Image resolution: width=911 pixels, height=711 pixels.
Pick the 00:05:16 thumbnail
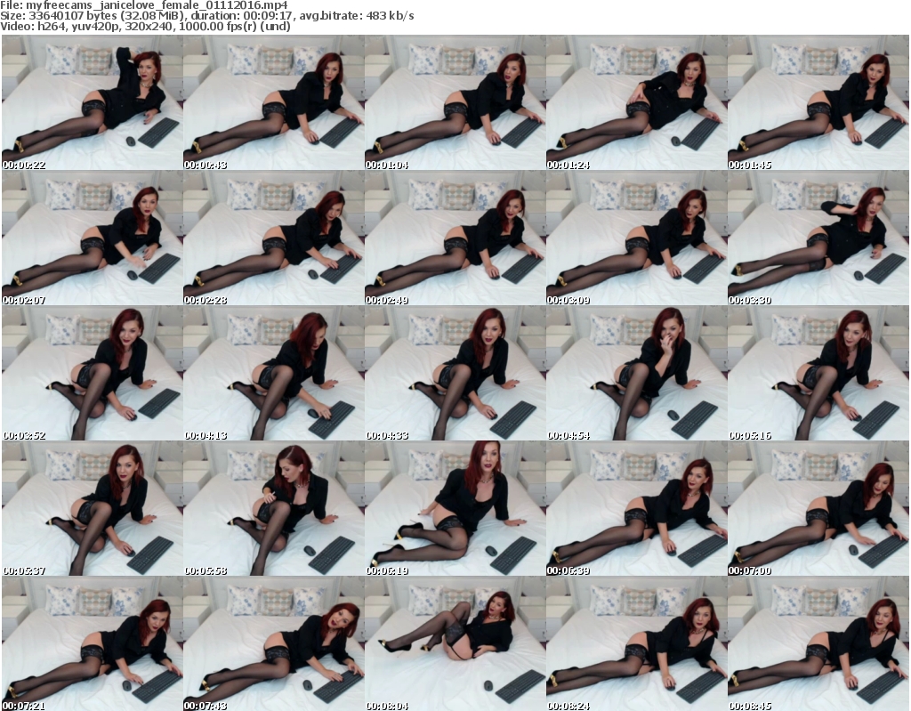pos(818,374)
